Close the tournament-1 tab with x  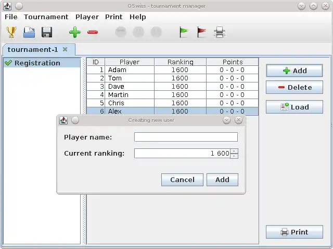pyautogui.click(x=65, y=49)
